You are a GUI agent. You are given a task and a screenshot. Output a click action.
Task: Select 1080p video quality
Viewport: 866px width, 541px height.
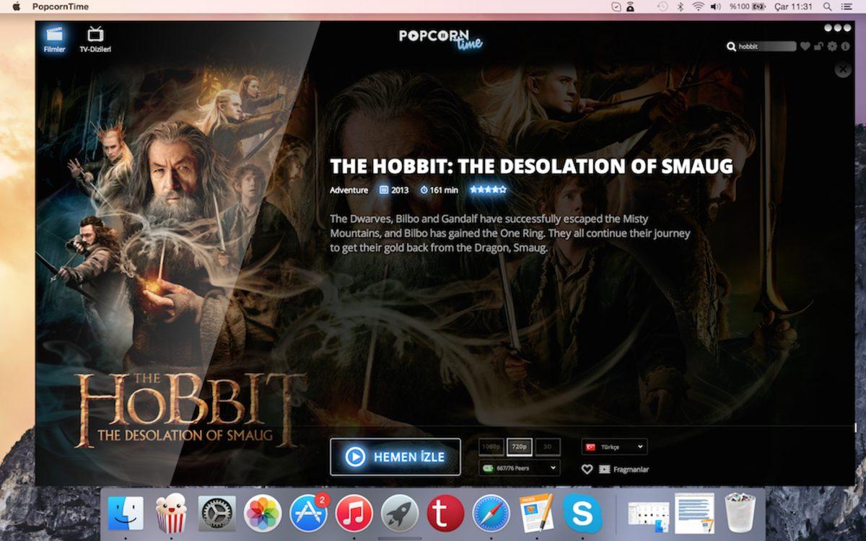point(491,447)
